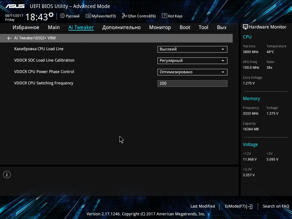Click the ASUS logo
Viewport: 292px width, 219px height.
[x=15, y=6]
